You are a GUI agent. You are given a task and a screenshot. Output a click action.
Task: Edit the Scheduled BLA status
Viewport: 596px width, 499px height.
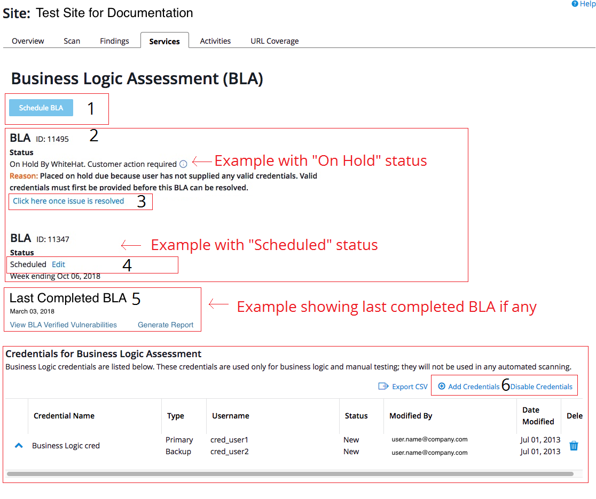click(x=58, y=264)
